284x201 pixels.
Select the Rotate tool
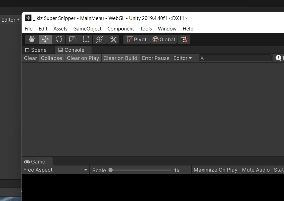click(x=59, y=40)
